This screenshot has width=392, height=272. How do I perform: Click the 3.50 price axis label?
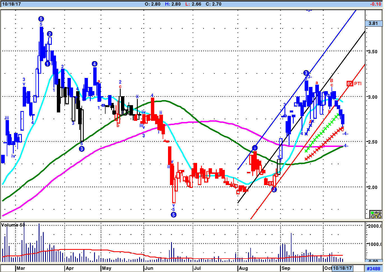[x=373, y=52]
